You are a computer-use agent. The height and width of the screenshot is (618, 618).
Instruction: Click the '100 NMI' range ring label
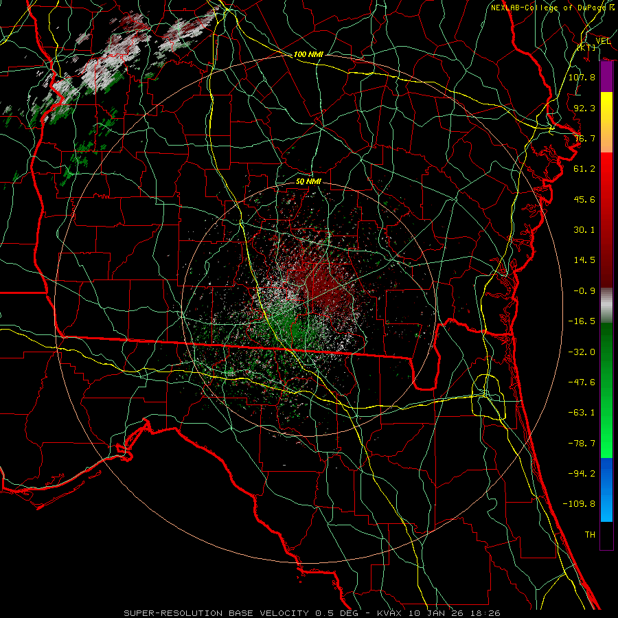point(308,54)
